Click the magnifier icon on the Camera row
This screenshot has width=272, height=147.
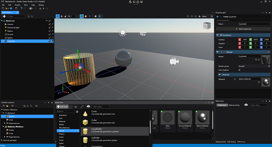(x=52, y=24)
